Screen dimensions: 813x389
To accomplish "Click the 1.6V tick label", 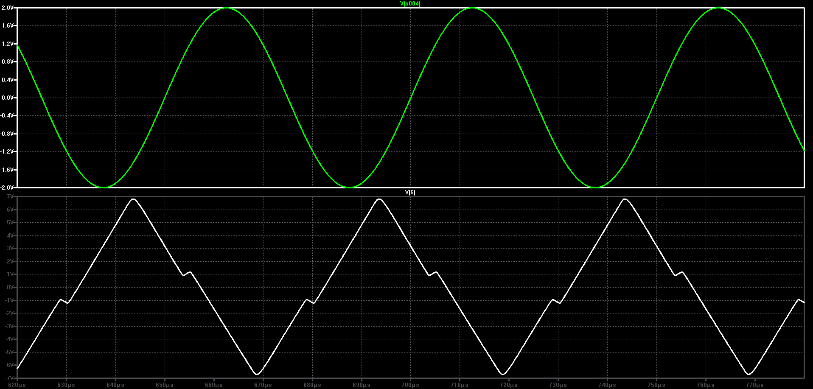I will tap(8, 25).
